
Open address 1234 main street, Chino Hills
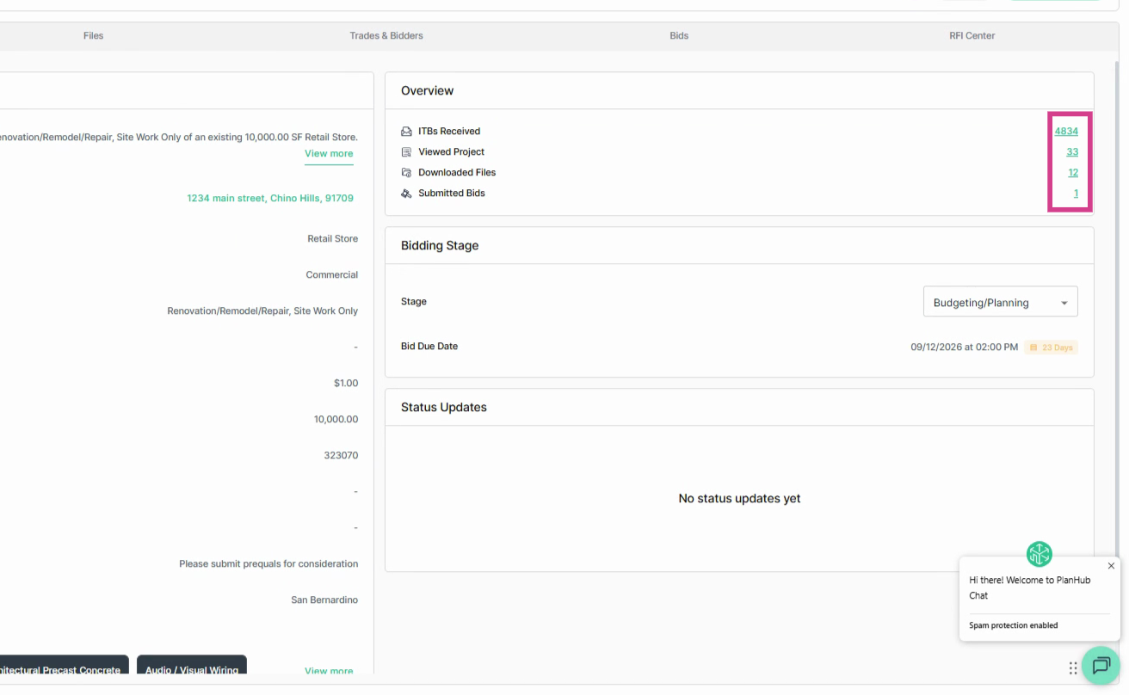coord(270,198)
